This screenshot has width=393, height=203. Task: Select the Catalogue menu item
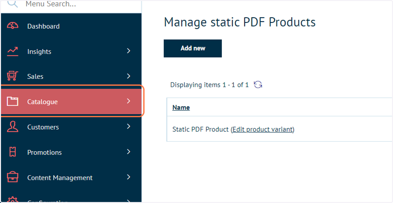(72, 101)
